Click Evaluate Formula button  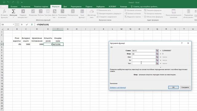coord(153,17)
